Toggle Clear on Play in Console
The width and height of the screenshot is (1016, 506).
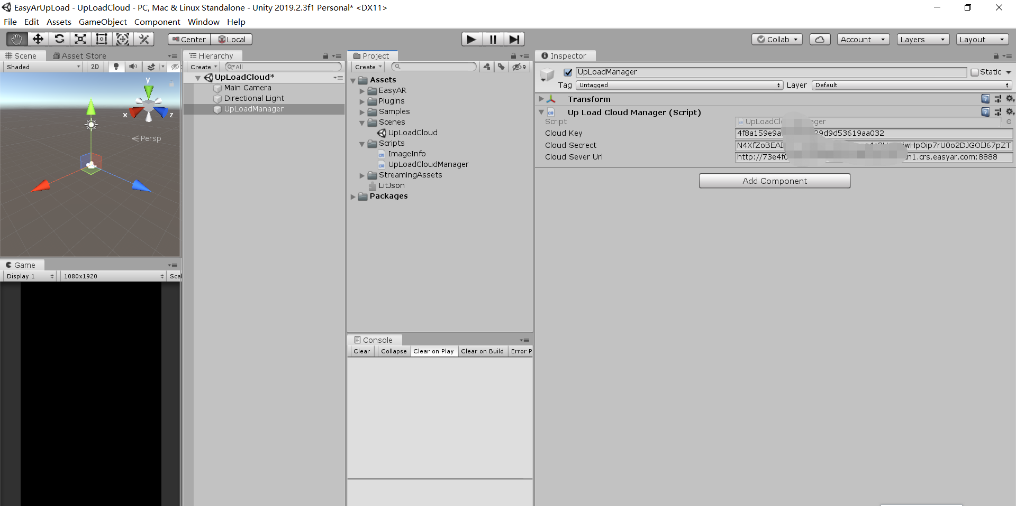pos(433,351)
